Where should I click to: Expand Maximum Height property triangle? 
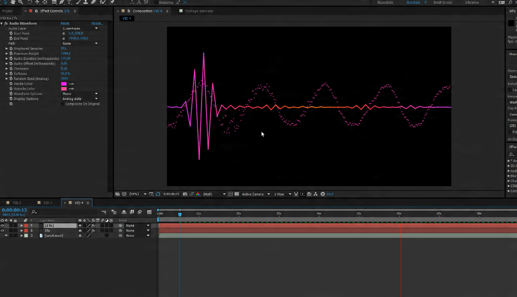pos(7,53)
